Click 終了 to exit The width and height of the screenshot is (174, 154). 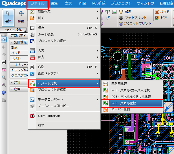click(64, 126)
